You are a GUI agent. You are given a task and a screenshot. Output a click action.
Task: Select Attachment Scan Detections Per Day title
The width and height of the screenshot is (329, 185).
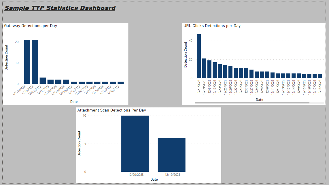[x=111, y=110]
